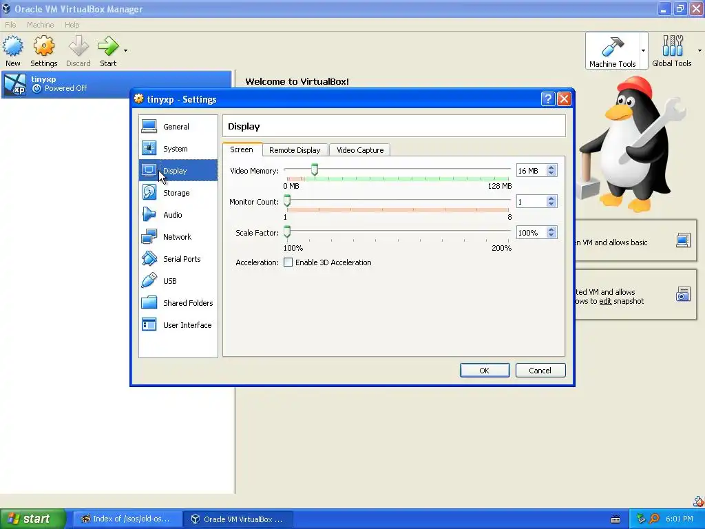The image size is (705, 529).
Task: Expand the Global Tools dropdown arrow
Action: [699, 50]
